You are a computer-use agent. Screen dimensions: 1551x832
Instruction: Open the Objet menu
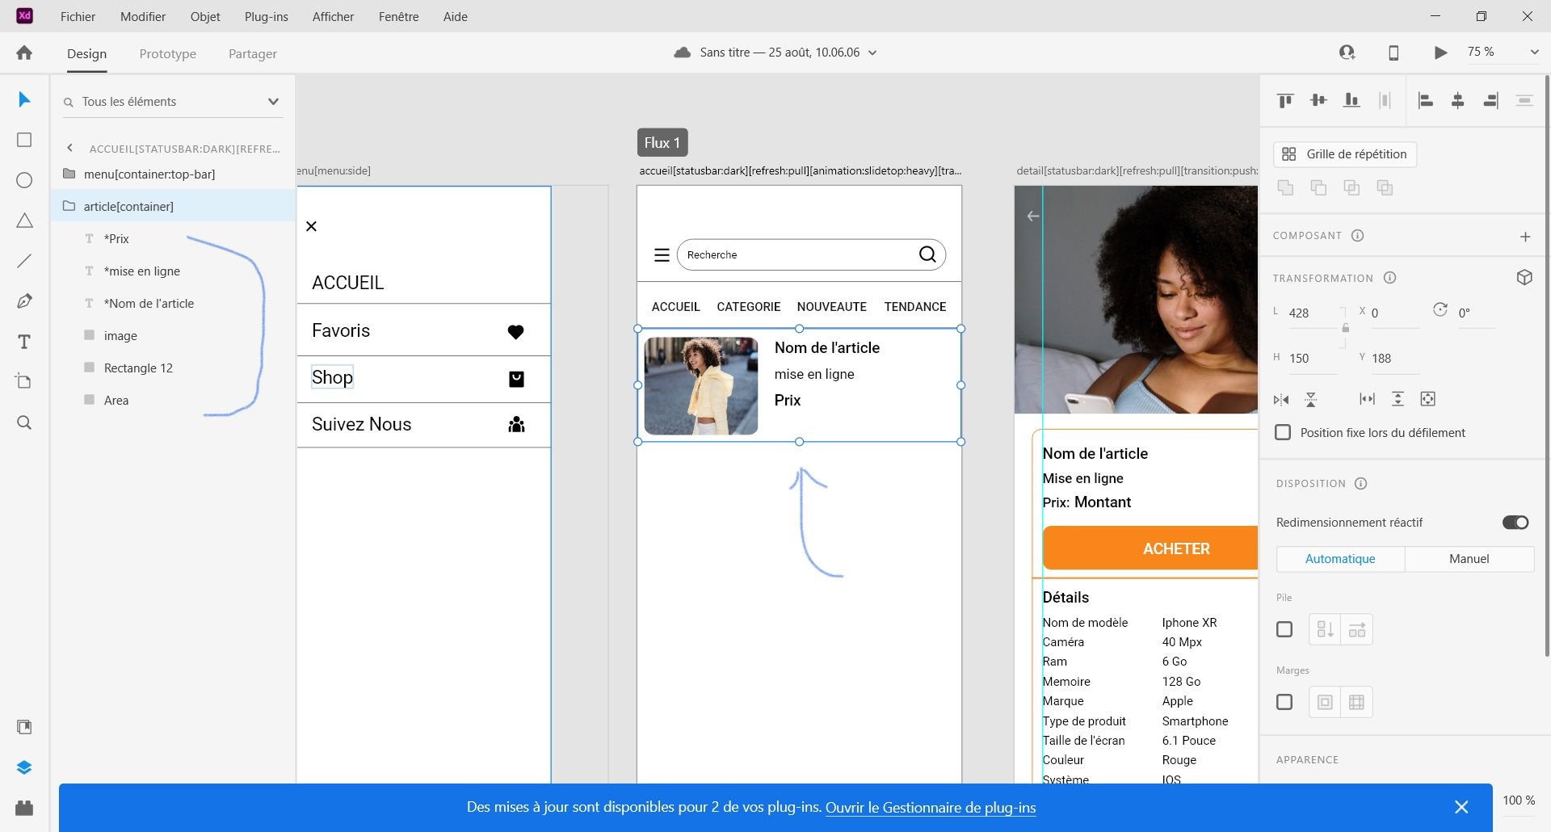click(205, 16)
